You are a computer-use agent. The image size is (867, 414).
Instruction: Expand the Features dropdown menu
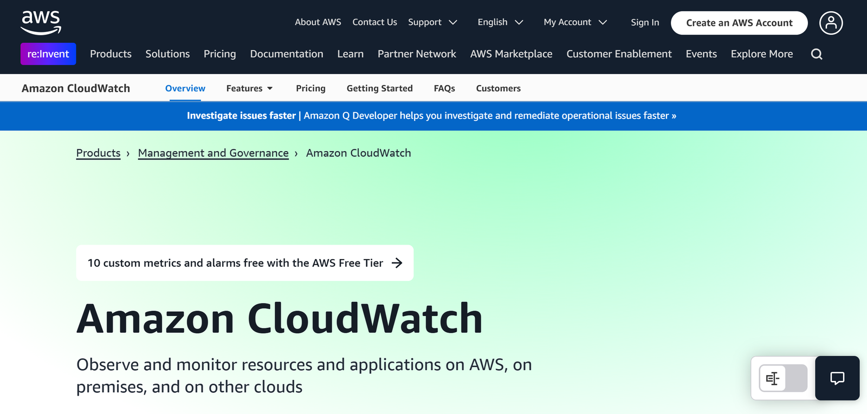249,88
